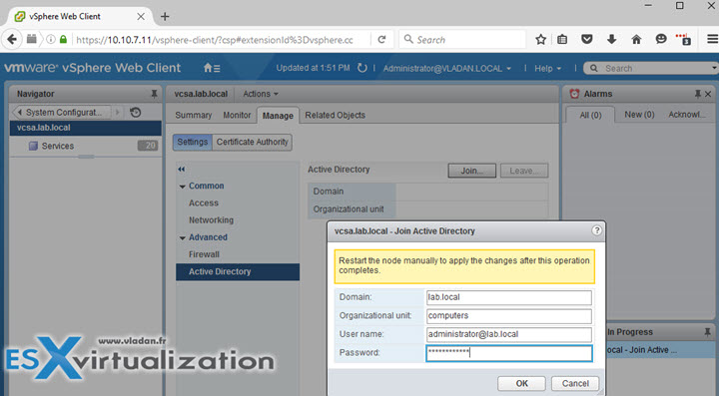Open the Actions dropdown for vcsa.lab.local
This screenshot has width=719, height=396.
(261, 94)
